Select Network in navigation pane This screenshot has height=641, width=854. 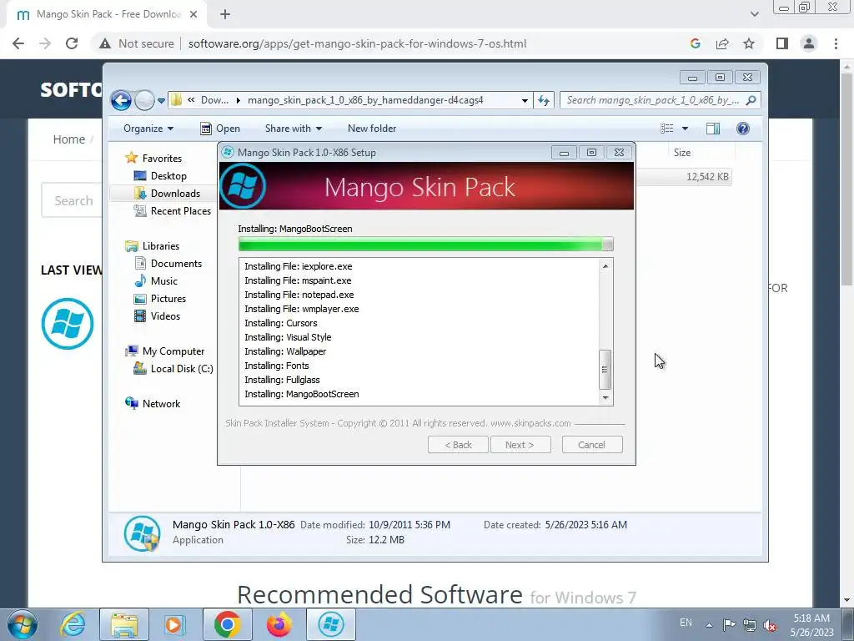(161, 404)
